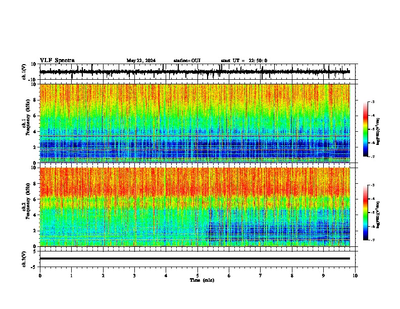Click time axis tick label "5"
400x309 pixels.
(x=197, y=276)
